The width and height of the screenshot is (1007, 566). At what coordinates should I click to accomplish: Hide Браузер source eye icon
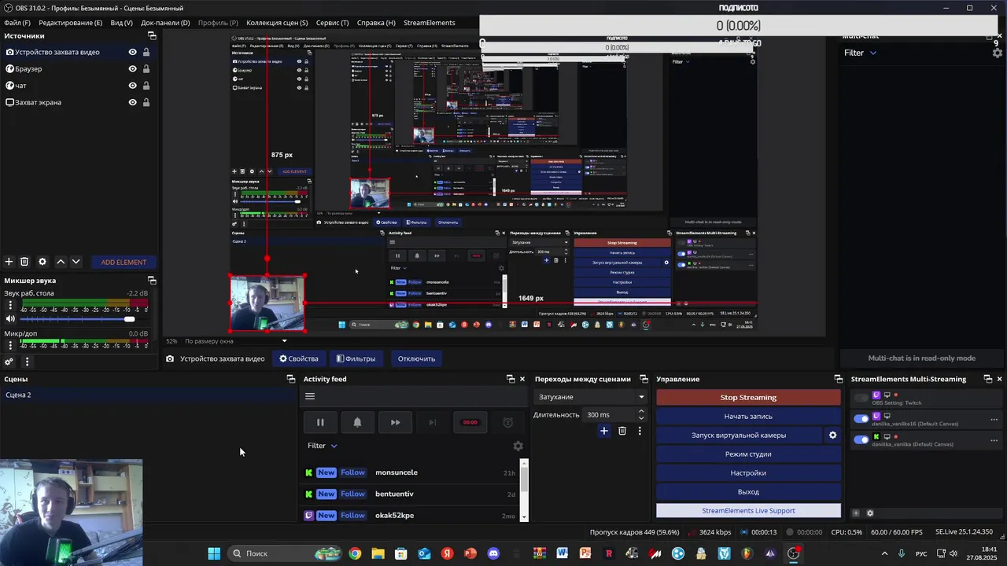pyautogui.click(x=132, y=68)
